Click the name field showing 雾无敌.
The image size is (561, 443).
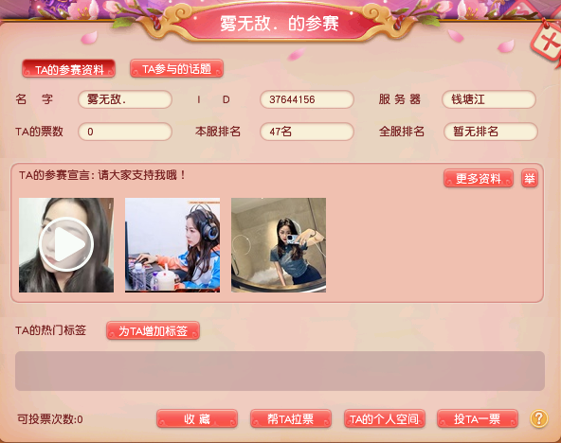pos(125,99)
